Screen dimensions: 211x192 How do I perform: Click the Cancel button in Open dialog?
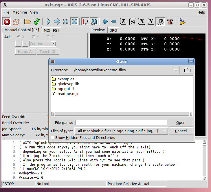point(181,131)
